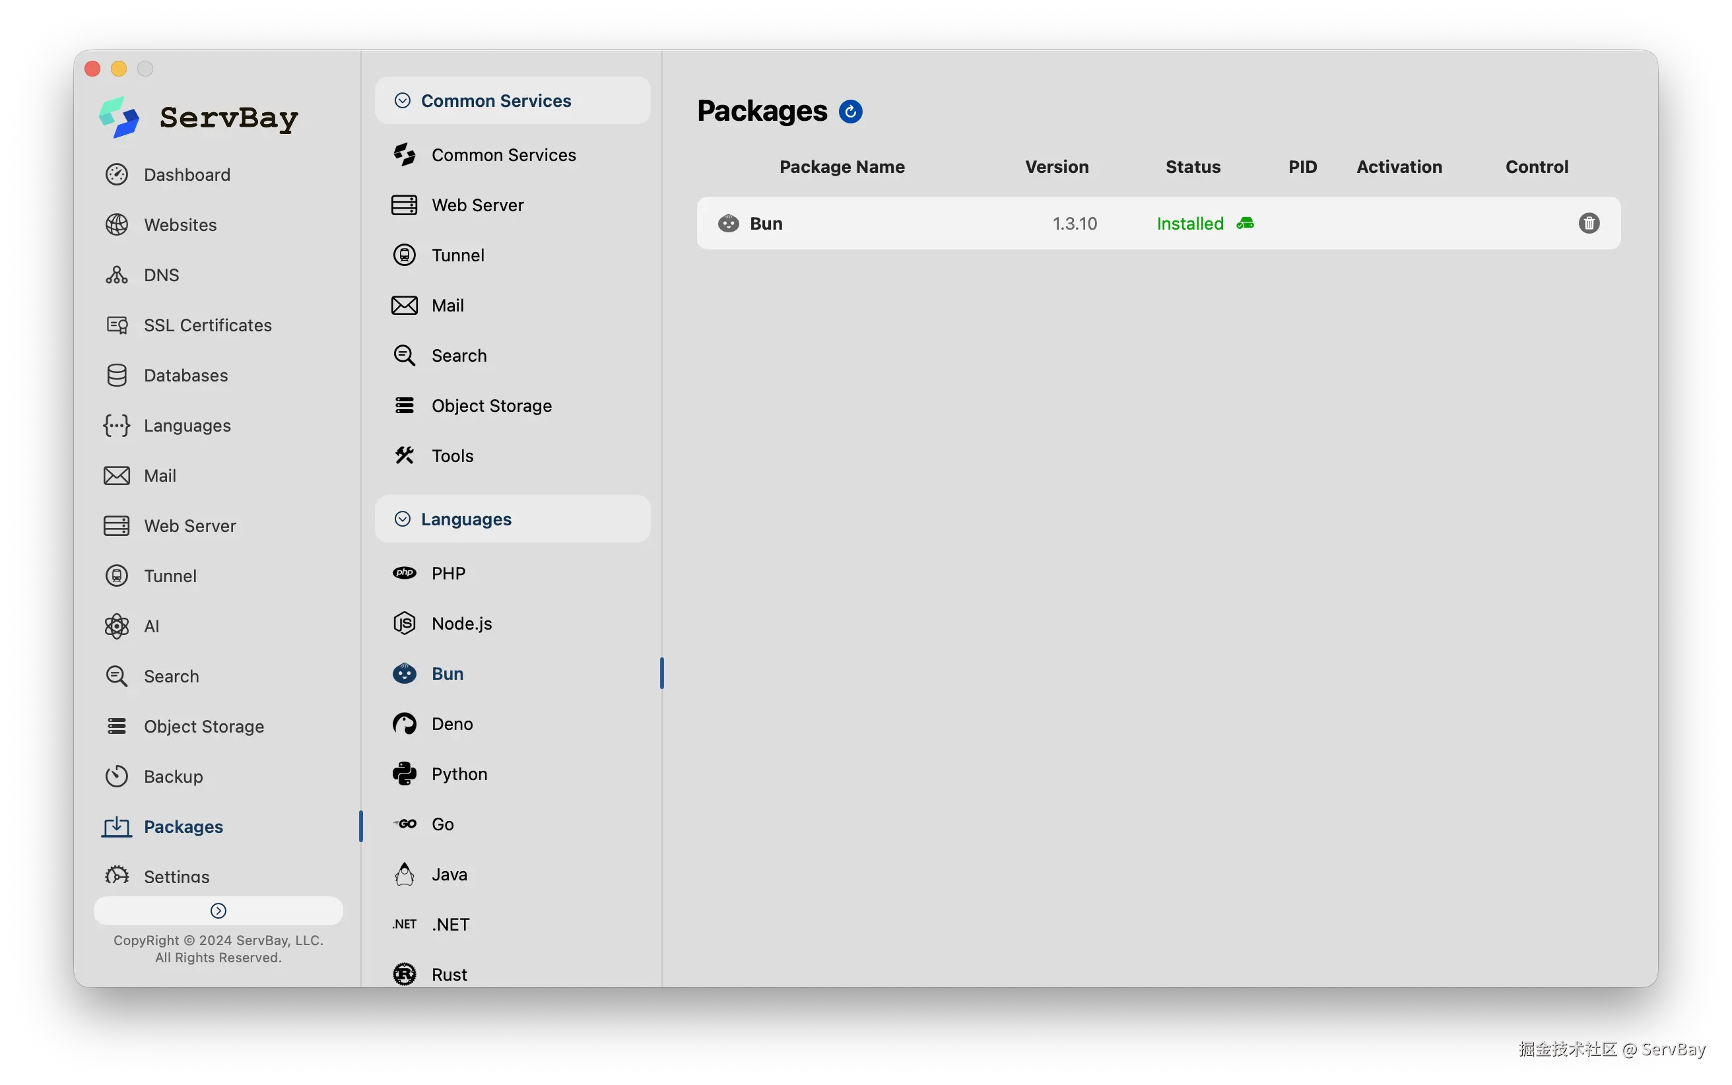
Task: Collapse the Languages group header
Action: click(465, 519)
